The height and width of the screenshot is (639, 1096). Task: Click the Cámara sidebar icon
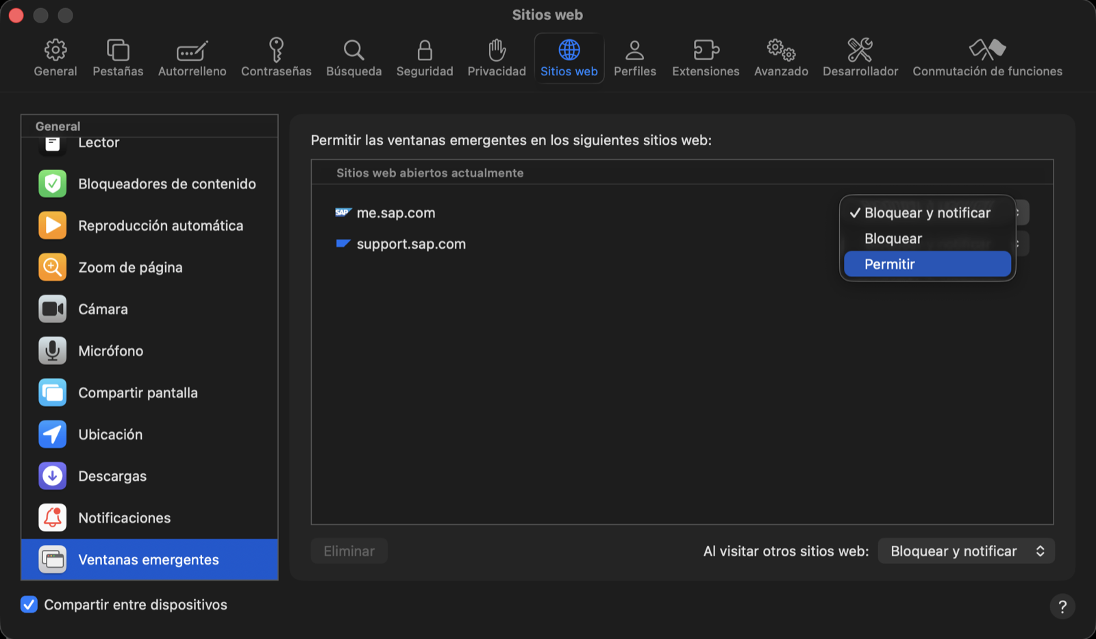click(x=53, y=309)
